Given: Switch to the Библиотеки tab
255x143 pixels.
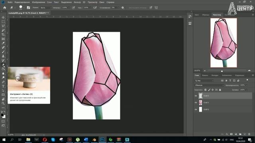Looking at the screenshot, I should pos(227,75).
